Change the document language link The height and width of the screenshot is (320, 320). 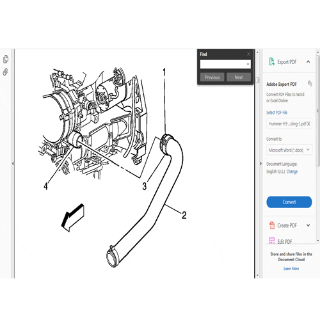292,172
